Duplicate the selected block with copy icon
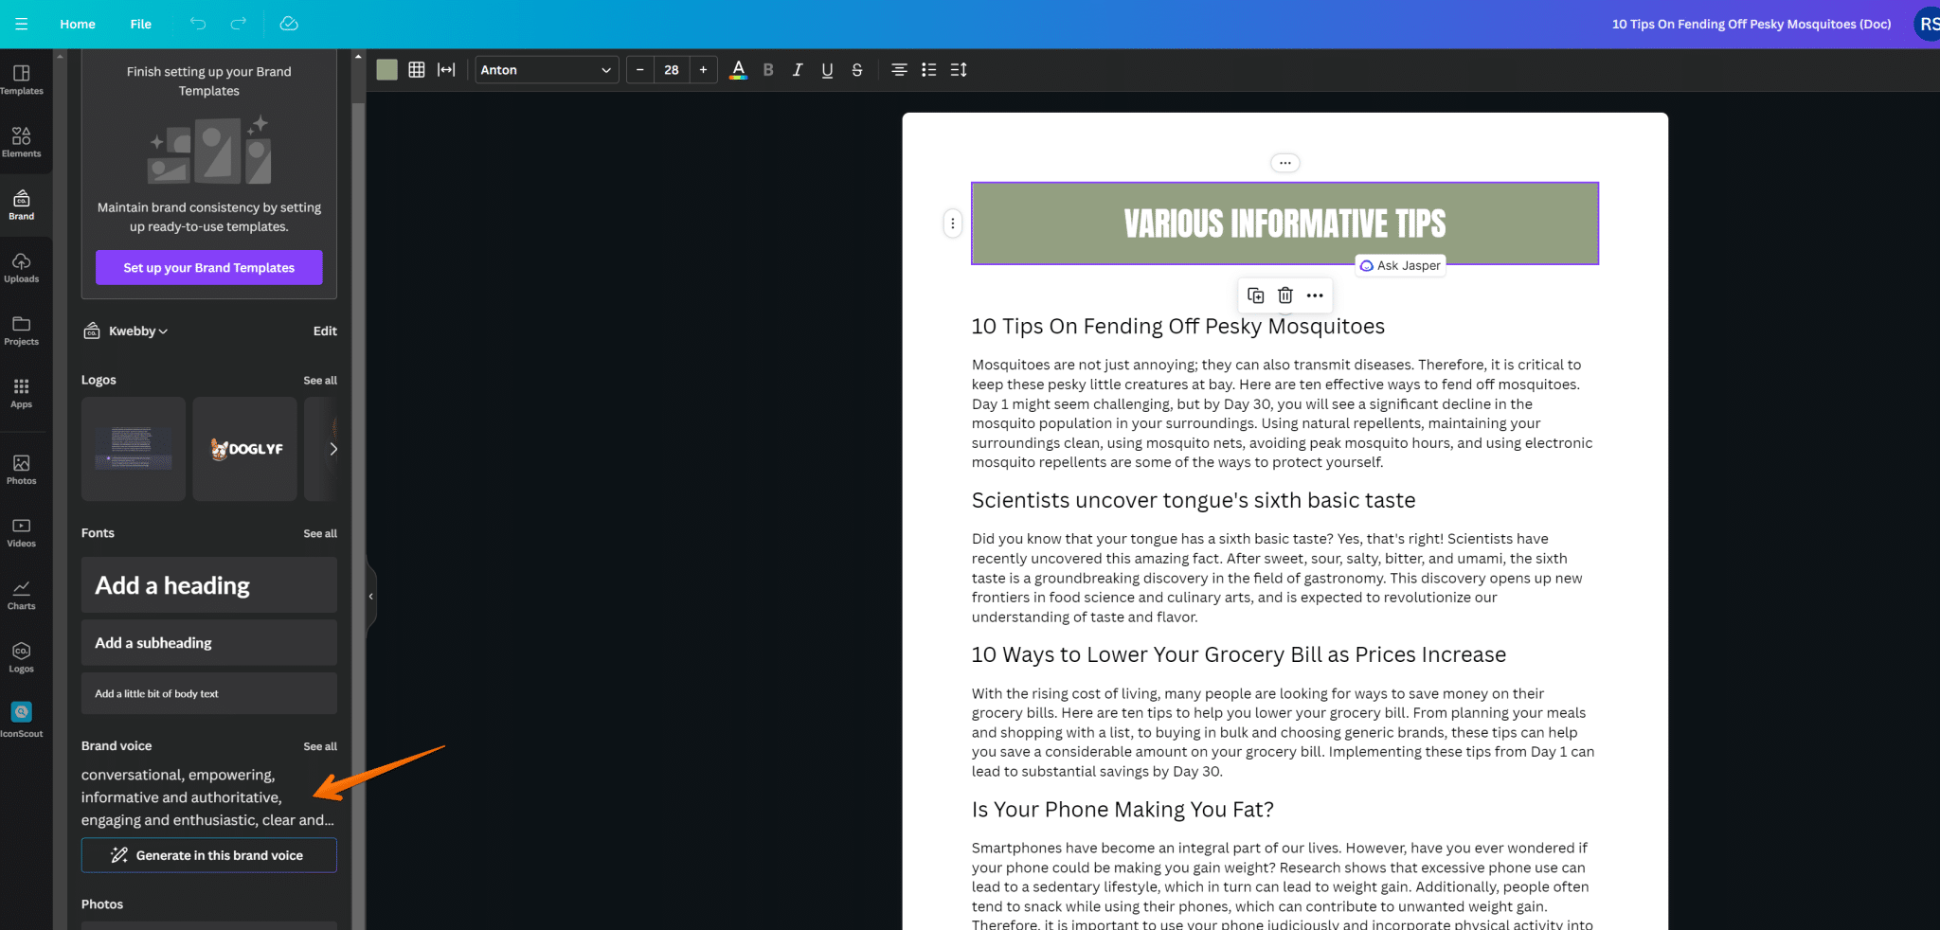Image resolution: width=1940 pixels, height=930 pixels. 1255,295
